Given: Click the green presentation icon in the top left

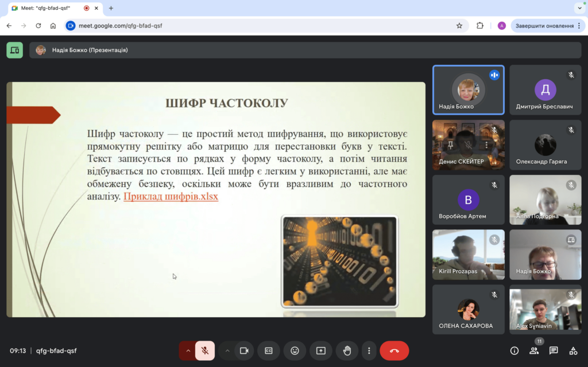Looking at the screenshot, I should [14, 50].
